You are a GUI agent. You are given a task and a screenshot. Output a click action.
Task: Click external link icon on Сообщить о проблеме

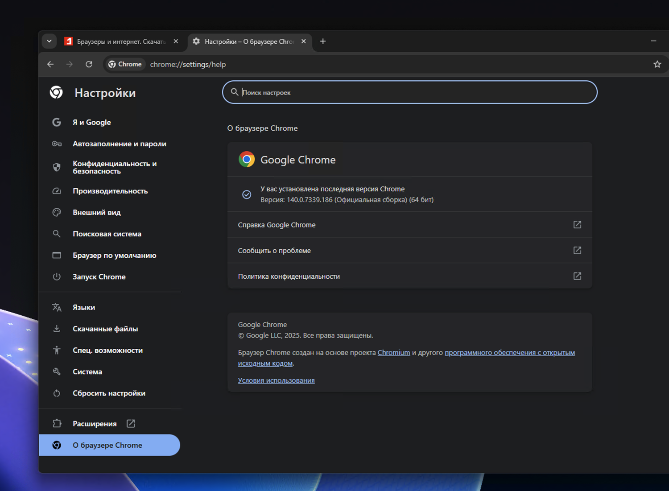(577, 250)
